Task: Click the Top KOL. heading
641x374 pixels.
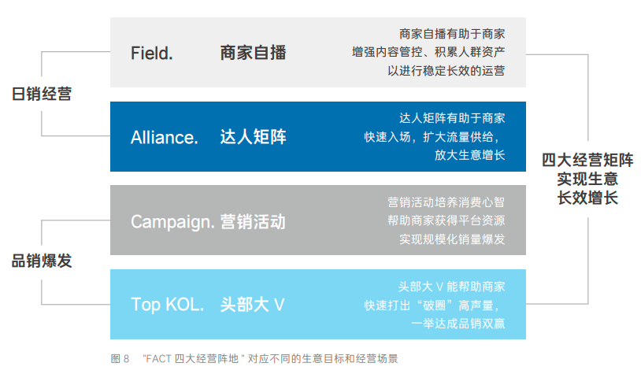Action: click(167, 305)
